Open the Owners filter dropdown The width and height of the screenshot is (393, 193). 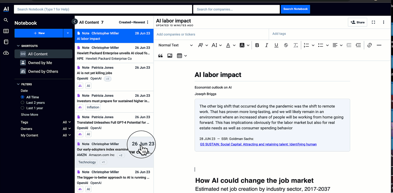pyautogui.click(x=67, y=129)
